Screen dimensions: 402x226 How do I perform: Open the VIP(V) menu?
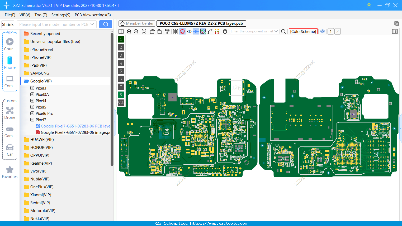point(25,15)
